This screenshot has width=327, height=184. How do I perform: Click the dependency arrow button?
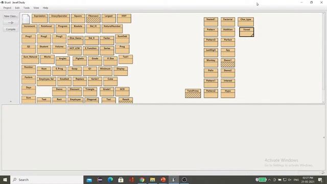[x=11, y=22]
